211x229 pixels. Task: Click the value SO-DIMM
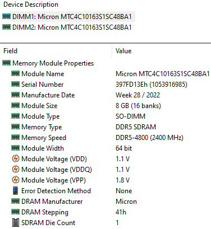point(130,116)
